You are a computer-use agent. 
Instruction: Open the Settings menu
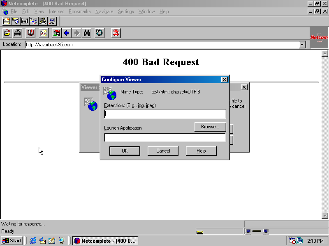pyautogui.click(x=126, y=11)
